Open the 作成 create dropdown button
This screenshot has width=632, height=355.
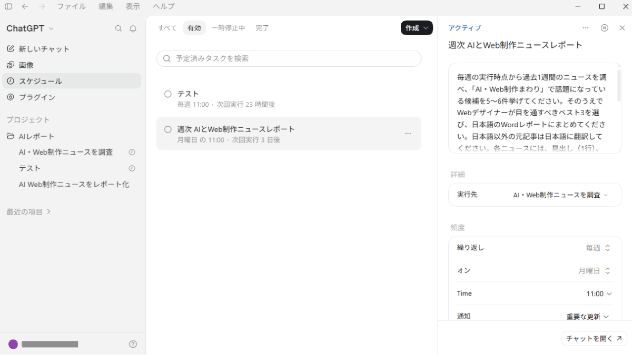pyautogui.click(x=417, y=28)
